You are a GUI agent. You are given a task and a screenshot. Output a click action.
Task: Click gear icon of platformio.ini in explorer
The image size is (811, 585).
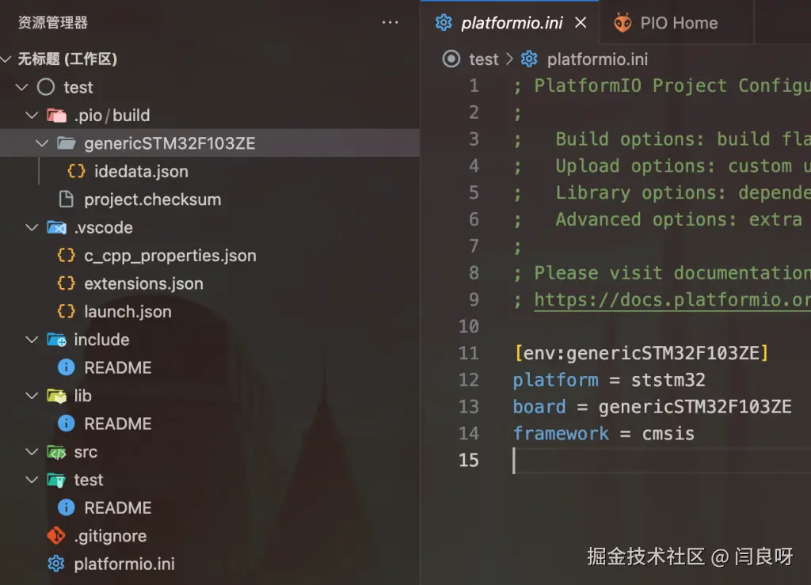point(56,564)
